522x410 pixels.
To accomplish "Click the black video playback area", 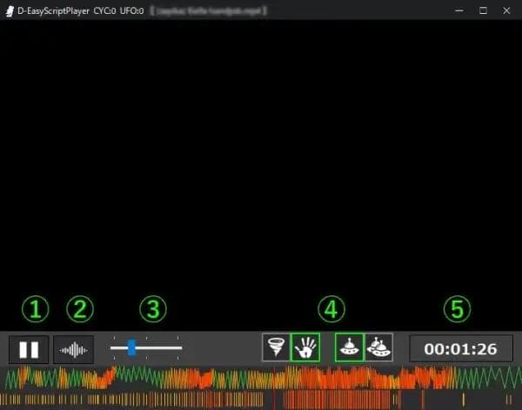I will click(x=261, y=156).
